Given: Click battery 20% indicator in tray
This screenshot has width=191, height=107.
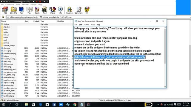Looking at the screenshot, I should click(148, 104).
